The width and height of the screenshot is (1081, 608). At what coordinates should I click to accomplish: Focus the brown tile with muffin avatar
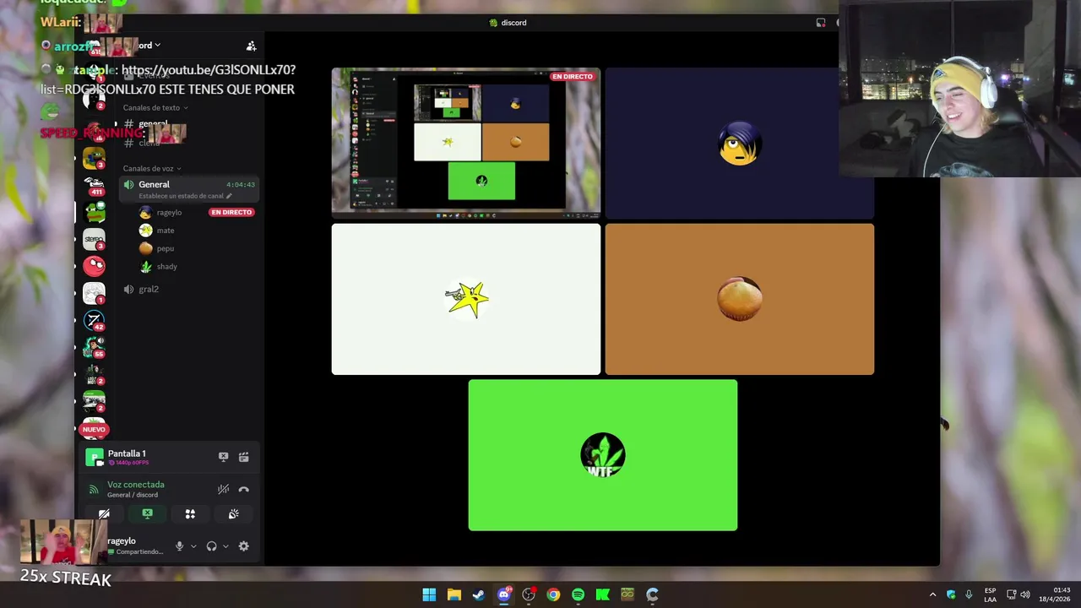coord(739,299)
